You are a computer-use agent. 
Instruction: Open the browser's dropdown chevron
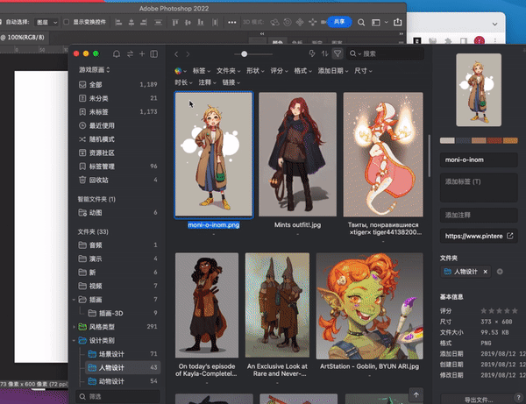(x=494, y=25)
